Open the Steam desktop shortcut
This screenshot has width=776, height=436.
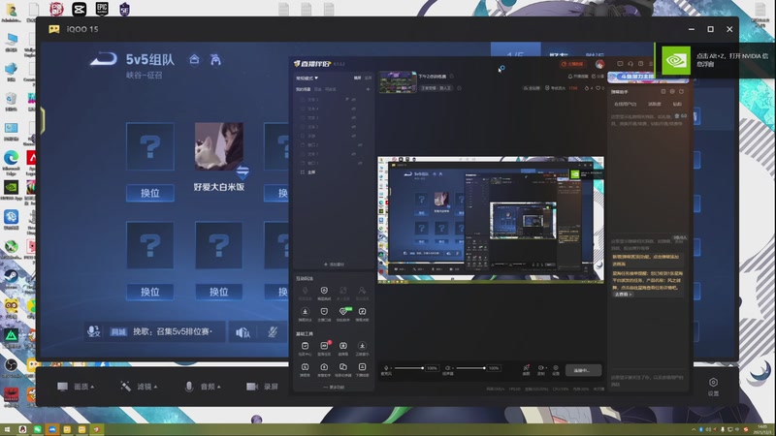pos(11,277)
